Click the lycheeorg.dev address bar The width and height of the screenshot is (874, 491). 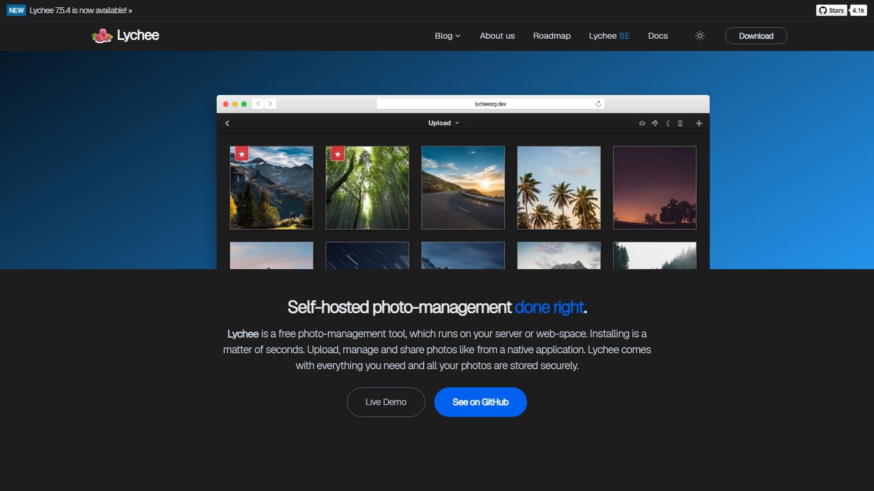click(x=490, y=104)
